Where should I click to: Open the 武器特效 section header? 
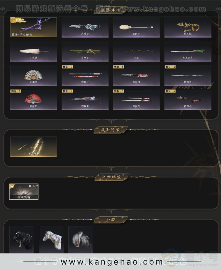pyautogui.click(x=110, y=130)
